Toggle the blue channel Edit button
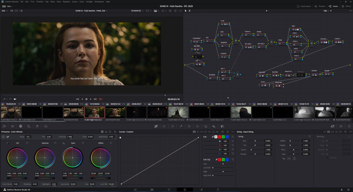Viewport: 353px width, 192px height. coord(227,137)
